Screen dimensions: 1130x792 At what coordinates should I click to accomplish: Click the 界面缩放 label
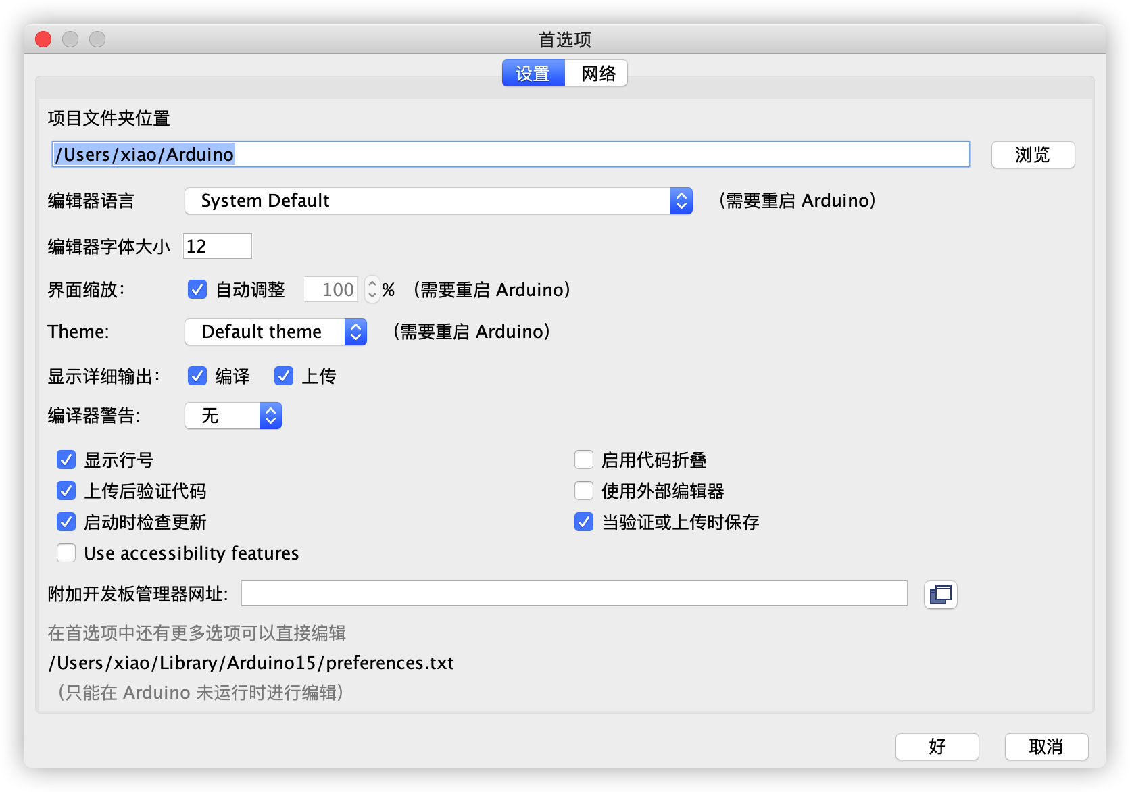tap(87, 290)
